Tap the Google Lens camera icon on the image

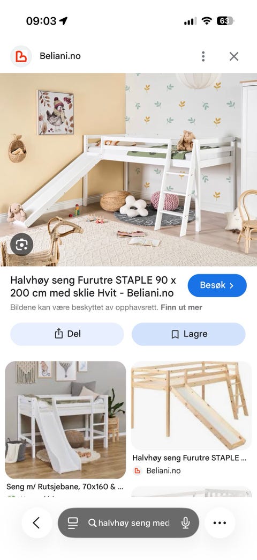tap(22, 244)
